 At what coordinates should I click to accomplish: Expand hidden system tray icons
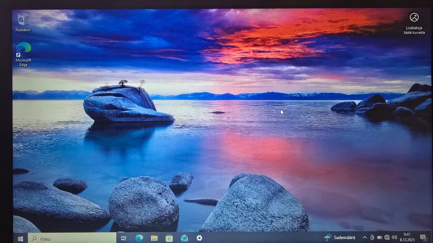click(x=364, y=237)
